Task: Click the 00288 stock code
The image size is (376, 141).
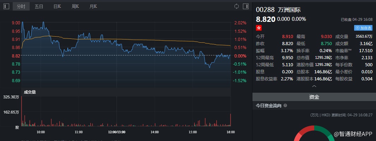Action: click(x=265, y=10)
